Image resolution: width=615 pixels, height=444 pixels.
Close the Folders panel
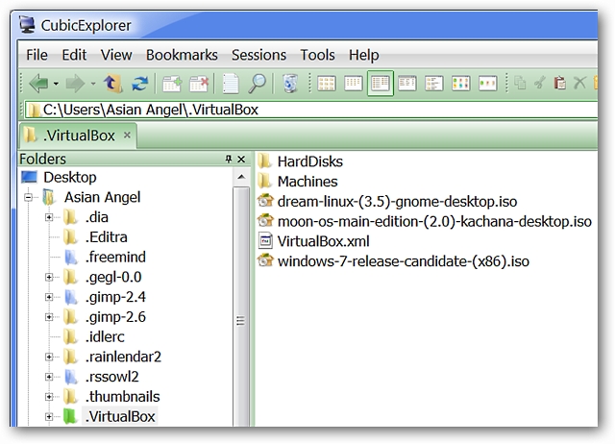pyautogui.click(x=241, y=159)
